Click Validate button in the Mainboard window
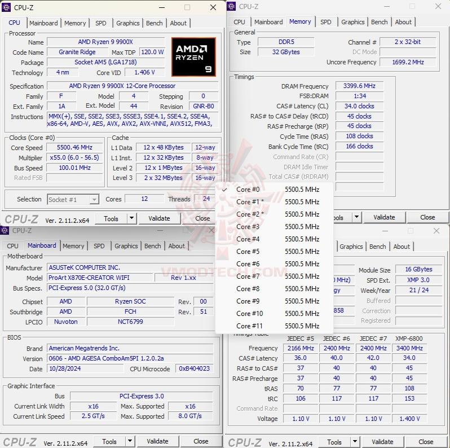The image size is (450, 448). tap(157, 441)
